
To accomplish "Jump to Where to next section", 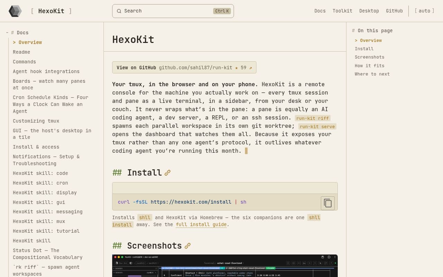I will [372, 74].
